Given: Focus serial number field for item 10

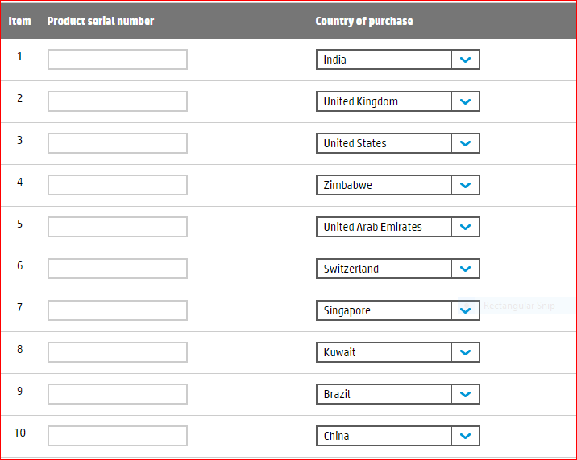Looking at the screenshot, I should (x=118, y=436).
